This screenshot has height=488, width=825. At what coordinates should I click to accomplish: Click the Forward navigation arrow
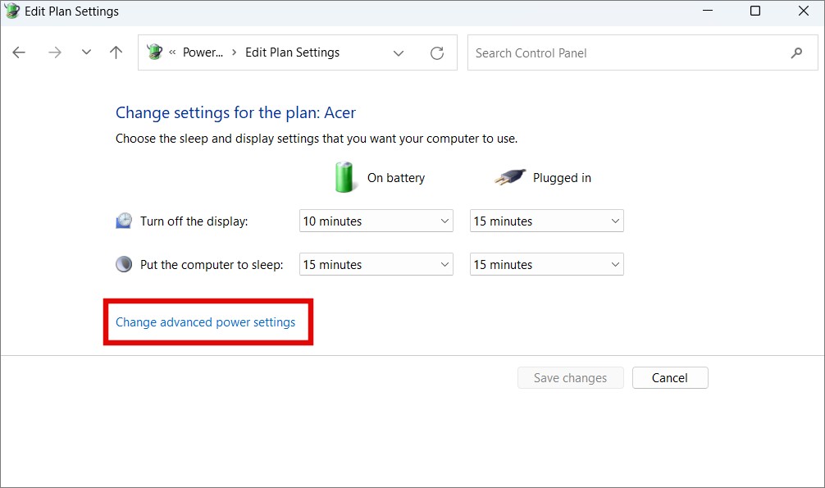(55, 52)
